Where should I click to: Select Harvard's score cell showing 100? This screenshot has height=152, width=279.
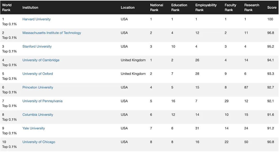(270, 19)
